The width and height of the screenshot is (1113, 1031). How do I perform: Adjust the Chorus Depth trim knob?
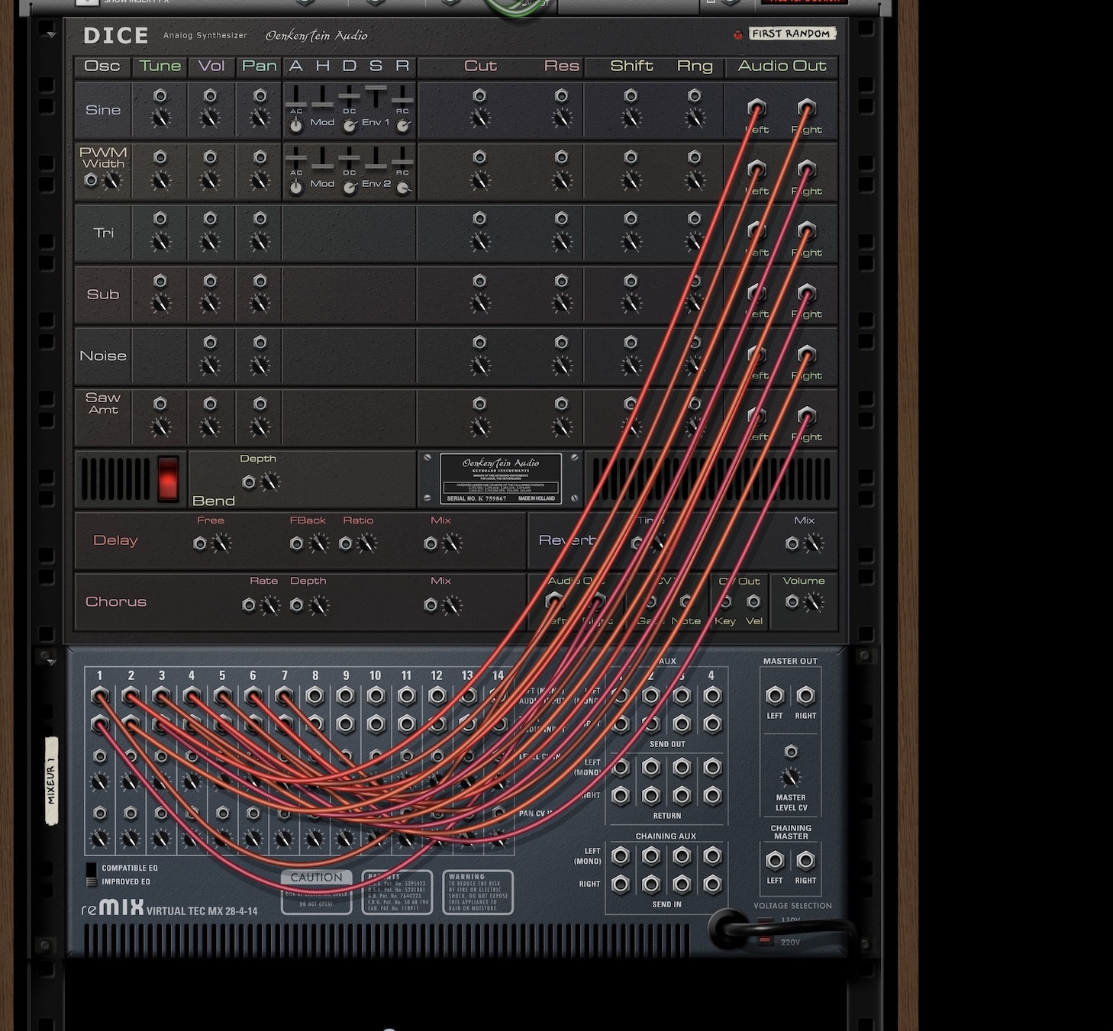point(318,605)
